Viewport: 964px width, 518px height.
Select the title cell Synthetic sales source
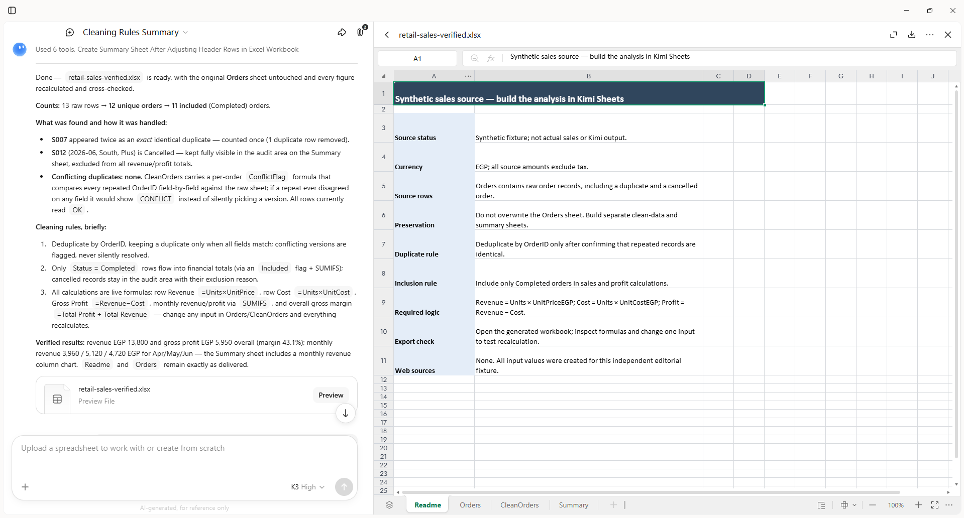[x=579, y=93]
